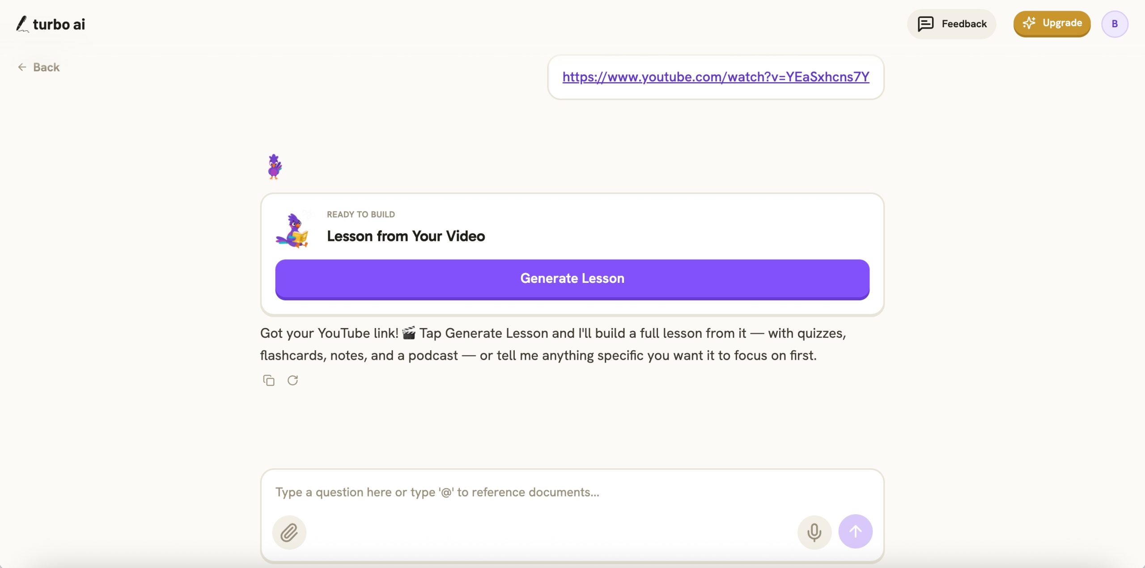Click the small purple bird mascot avatar
1145x568 pixels.
coord(274,167)
